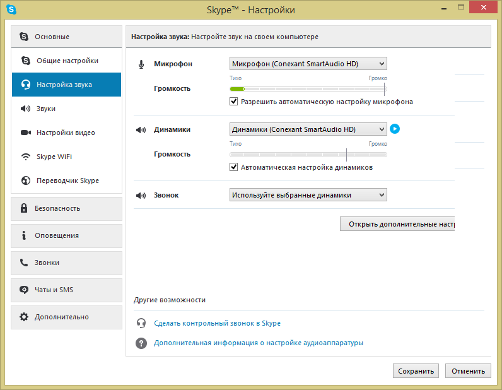Viewport: 502px width, 390px height.
Task: Click Открыть дополнительные настройки button
Action: 397,224
